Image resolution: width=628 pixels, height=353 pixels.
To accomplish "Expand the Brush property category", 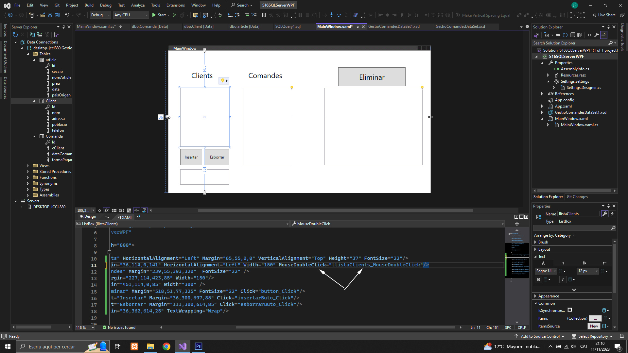I will pos(535,242).
